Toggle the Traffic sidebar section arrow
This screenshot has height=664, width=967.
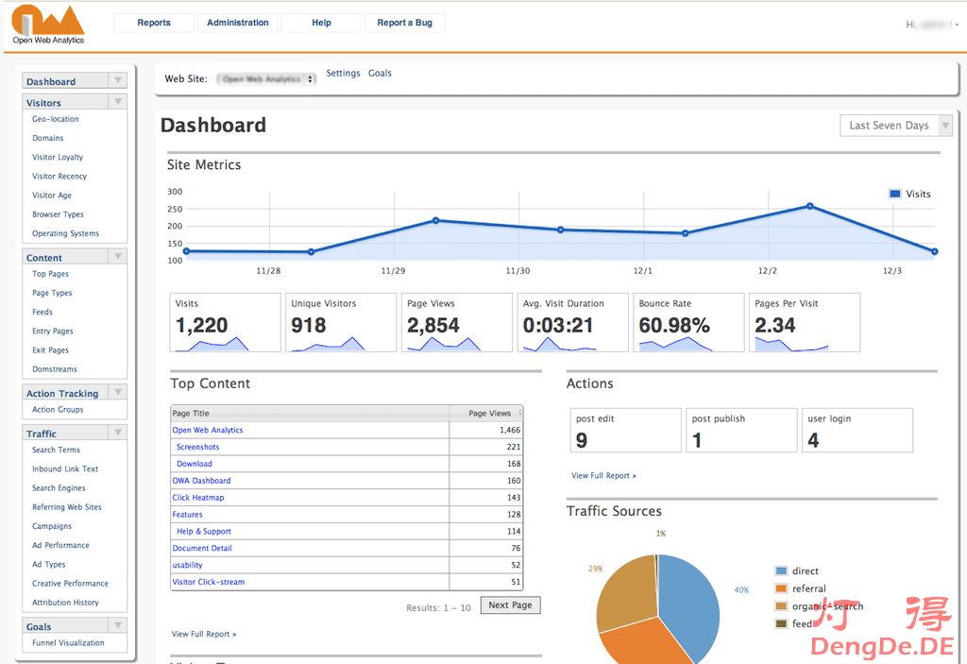click(x=117, y=434)
